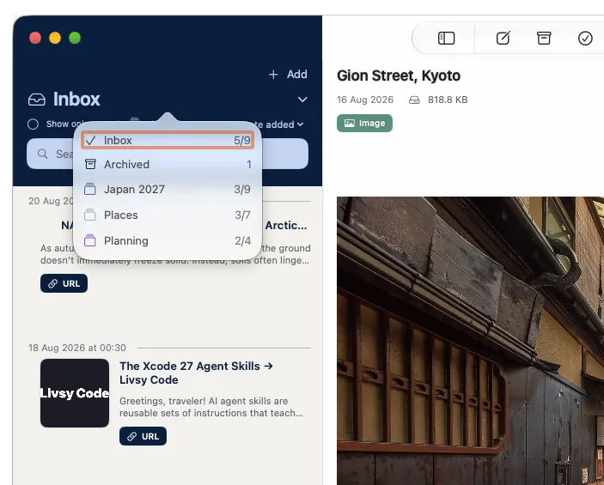Screen dimensions: 604x485
Task: Click the magnifier icon in search field
Action: click(x=42, y=154)
